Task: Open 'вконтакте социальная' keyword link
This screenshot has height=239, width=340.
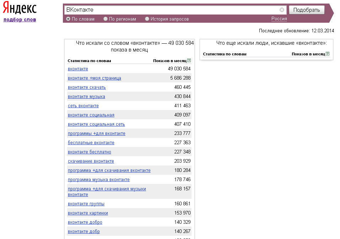Action: pos(91,115)
